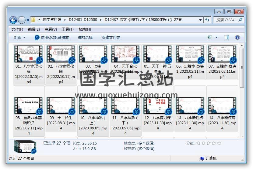The image size is (253, 170).
Task: Select video thumbnail 09、十二长生
Action: click(61, 106)
